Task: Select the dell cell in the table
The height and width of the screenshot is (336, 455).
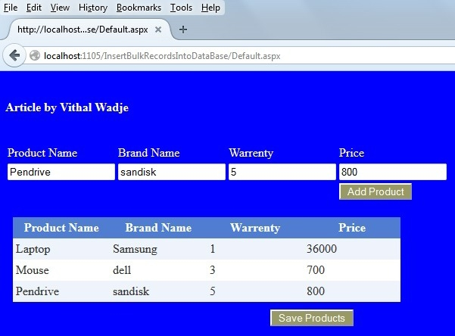Action: point(122,270)
